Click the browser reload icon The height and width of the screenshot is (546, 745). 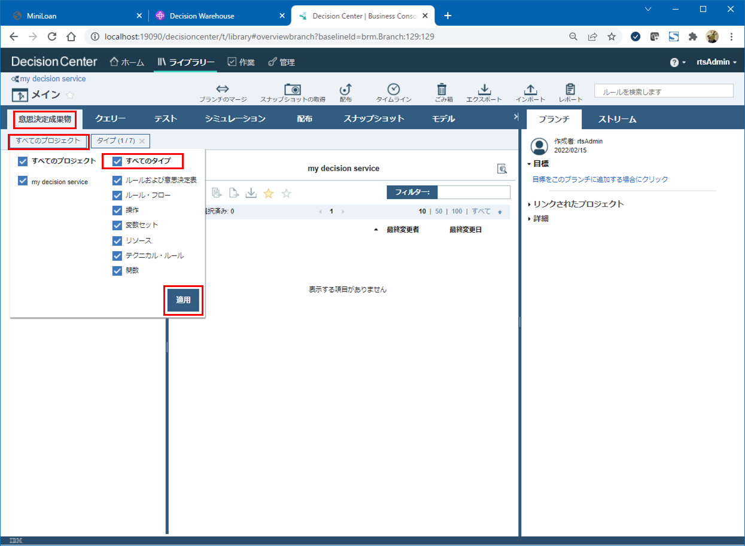52,36
